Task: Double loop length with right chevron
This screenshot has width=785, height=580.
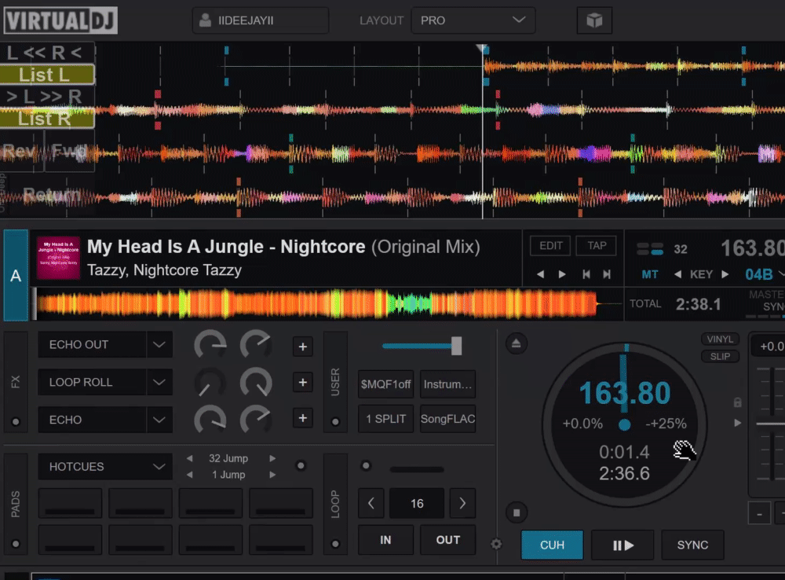Action: pos(462,503)
